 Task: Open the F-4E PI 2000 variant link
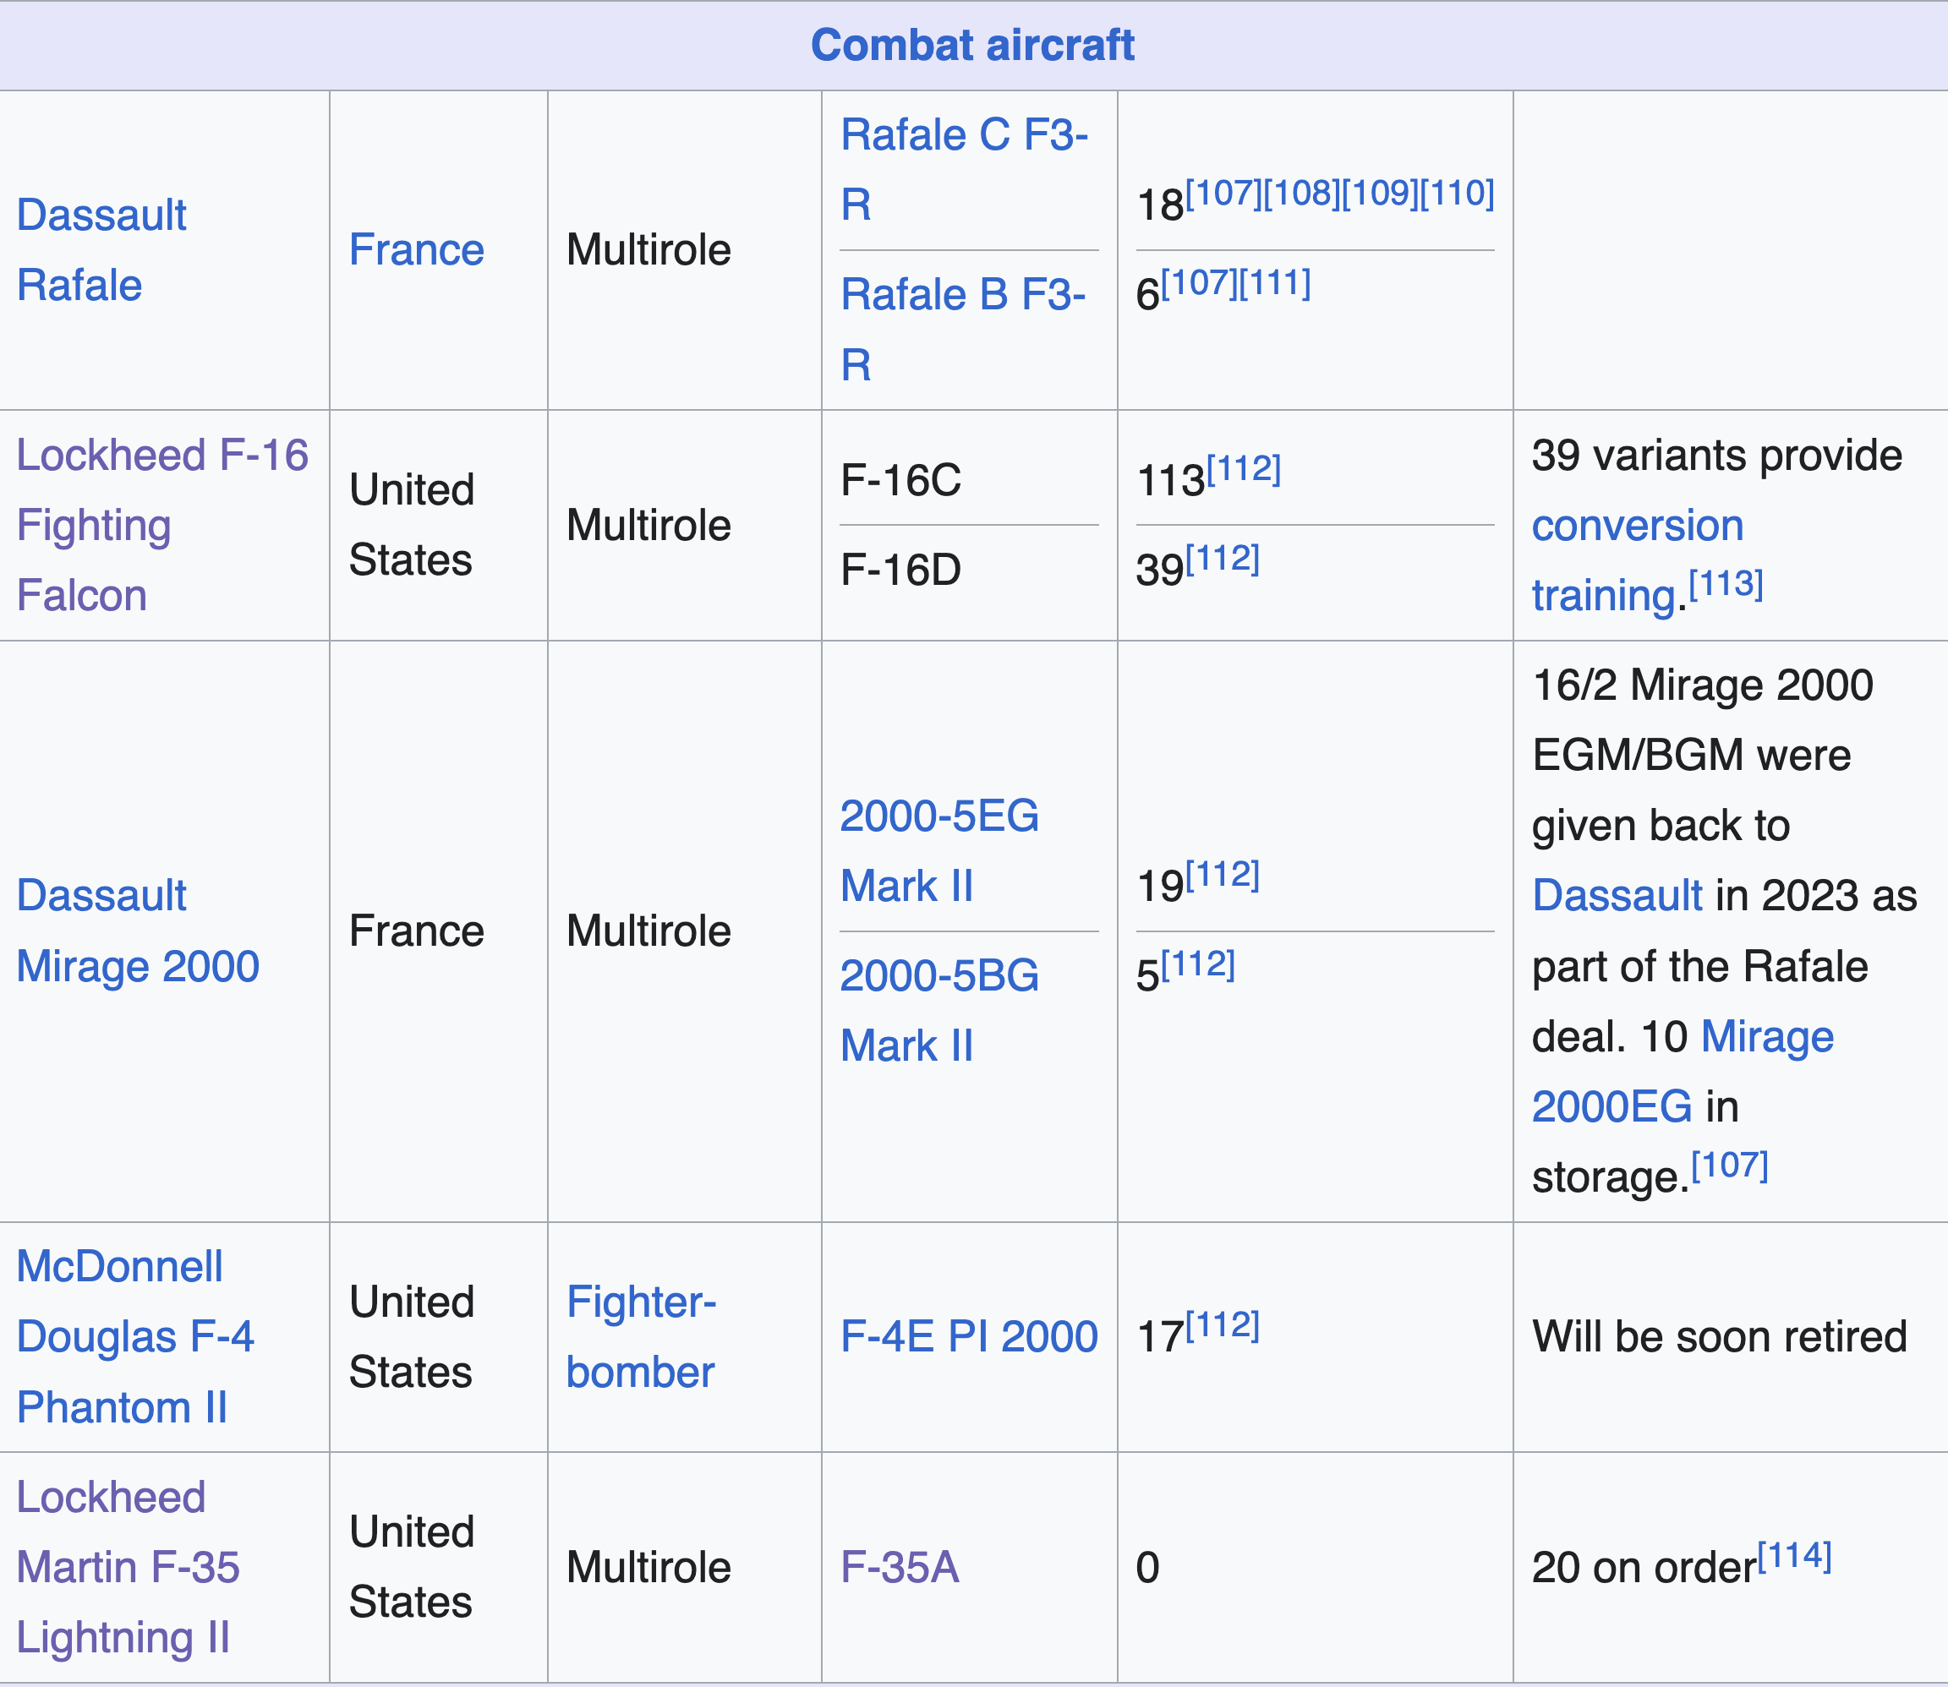[969, 1337]
